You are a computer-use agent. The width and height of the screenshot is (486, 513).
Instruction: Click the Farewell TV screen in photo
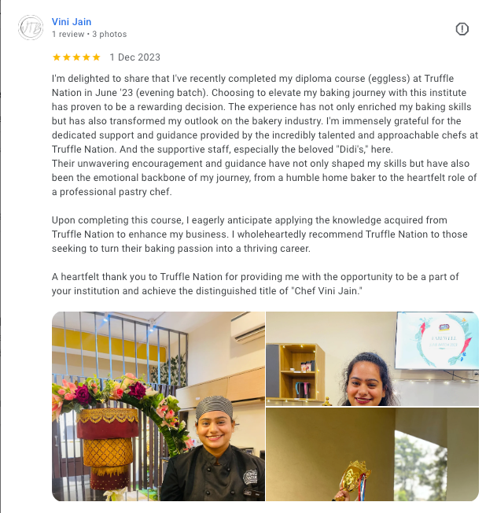(437, 341)
